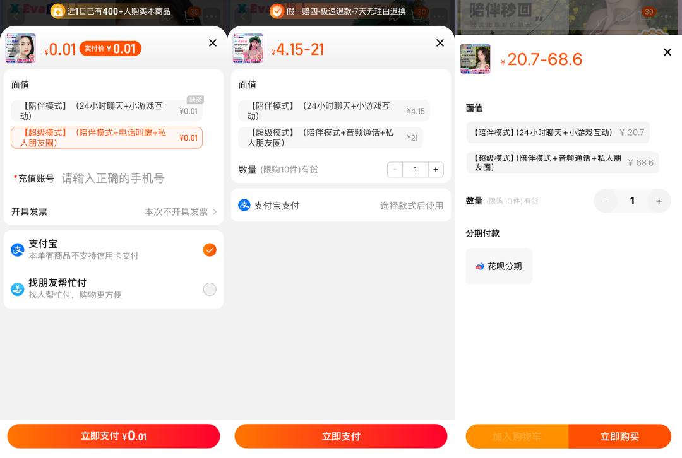The height and width of the screenshot is (458, 682).
Task: Tap 立即支付 ¥0.01 button
Action: (114, 437)
